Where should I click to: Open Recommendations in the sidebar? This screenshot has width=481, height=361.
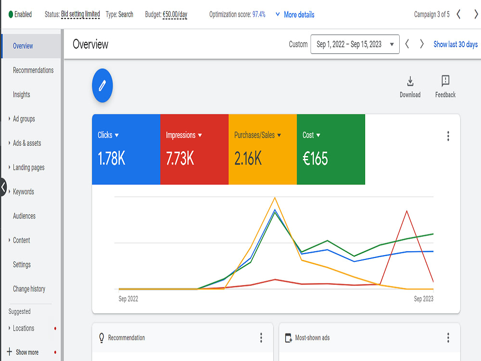click(x=33, y=70)
